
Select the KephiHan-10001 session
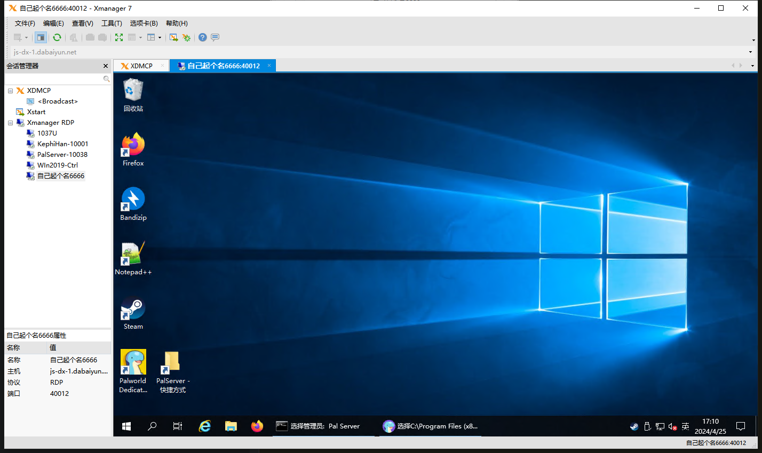tap(63, 144)
